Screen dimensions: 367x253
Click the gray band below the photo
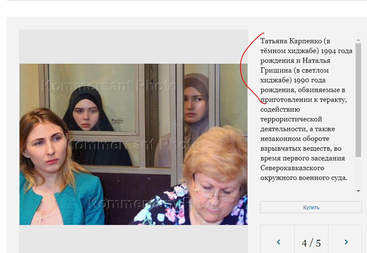(133, 238)
